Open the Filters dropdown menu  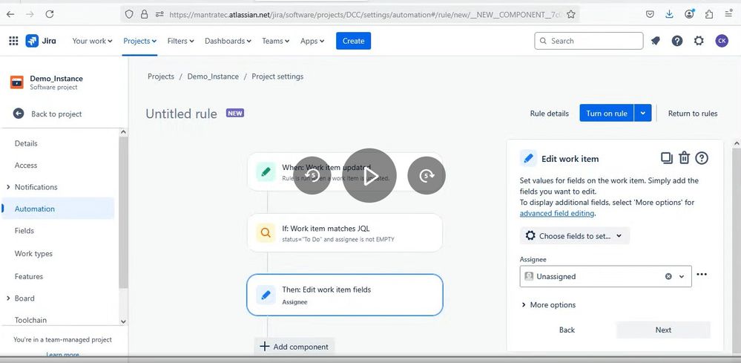coord(181,41)
